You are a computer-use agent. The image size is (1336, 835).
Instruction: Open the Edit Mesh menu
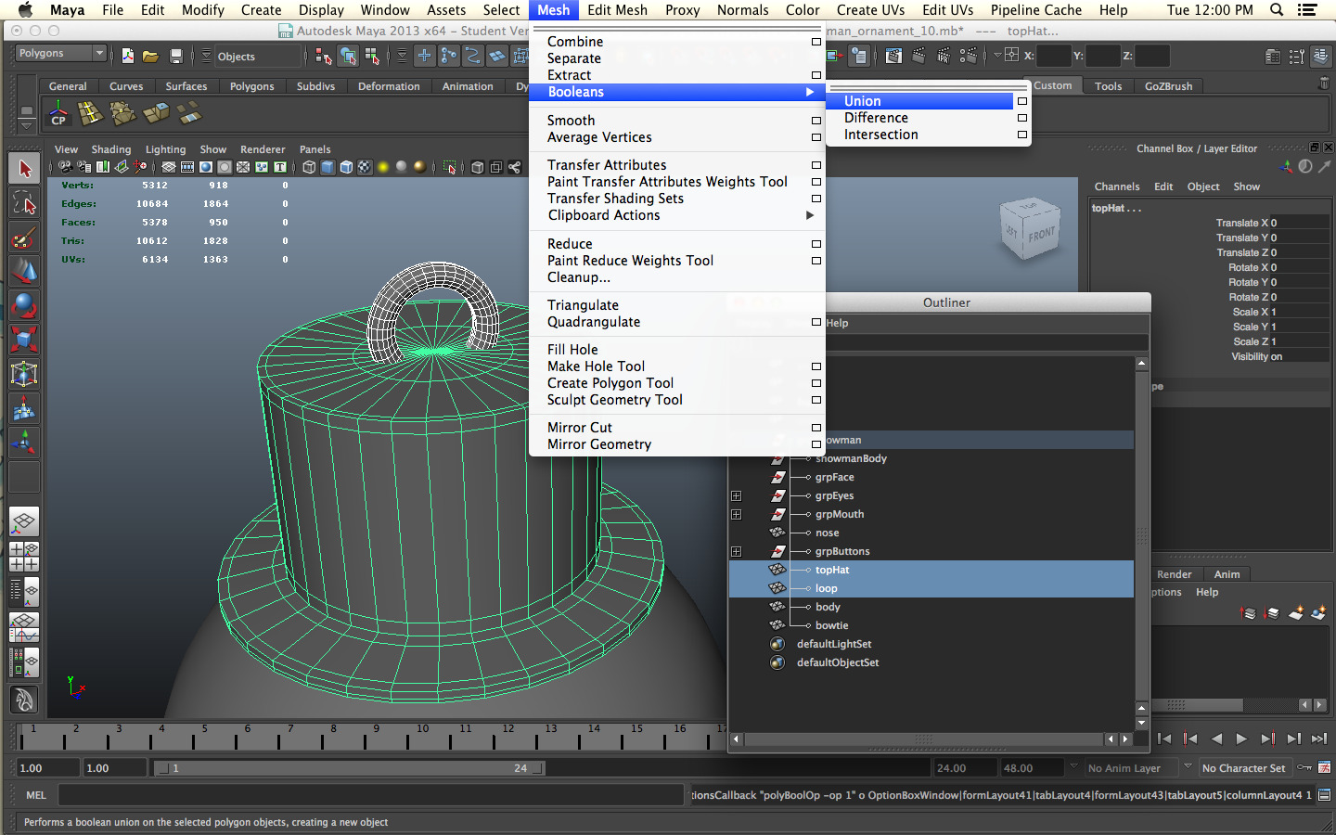617,10
